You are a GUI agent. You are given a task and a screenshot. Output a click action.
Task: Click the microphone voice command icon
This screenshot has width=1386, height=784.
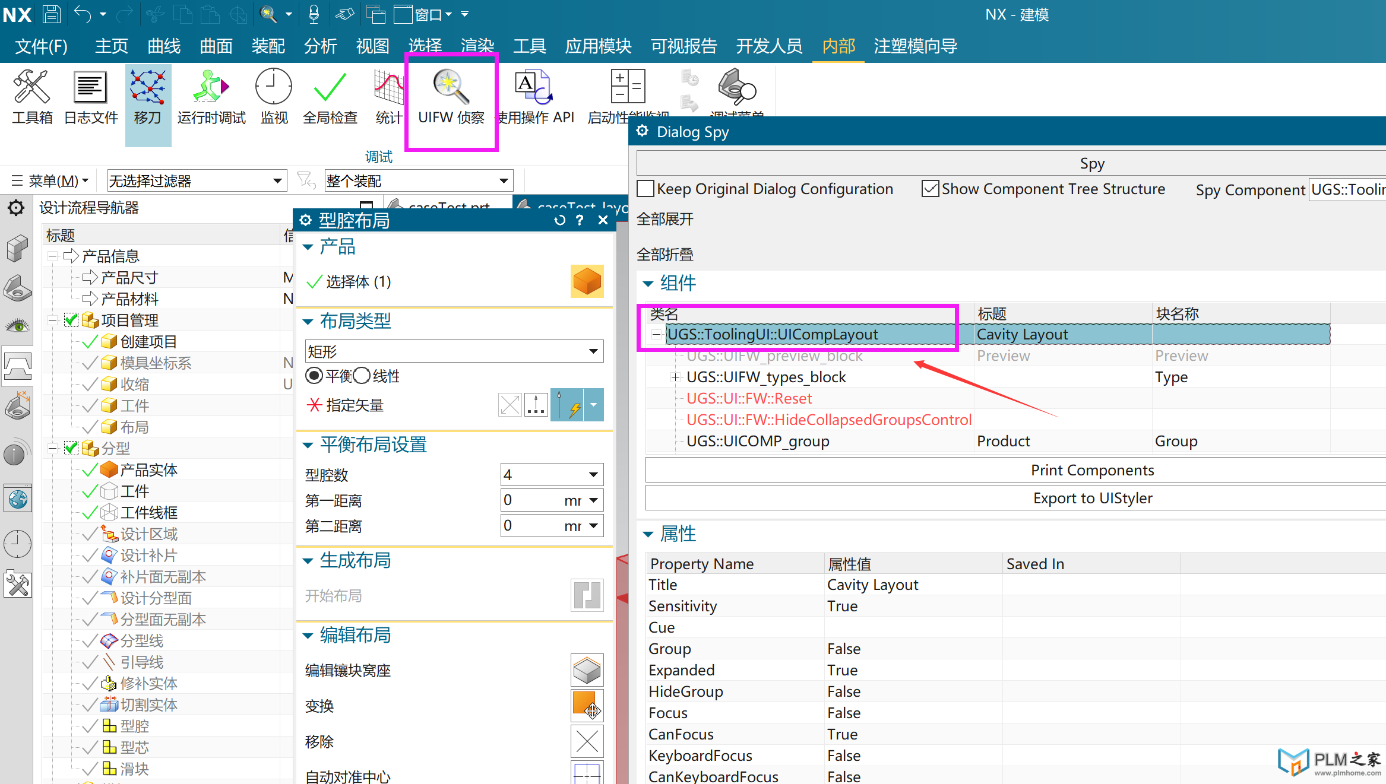tap(314, 14)
